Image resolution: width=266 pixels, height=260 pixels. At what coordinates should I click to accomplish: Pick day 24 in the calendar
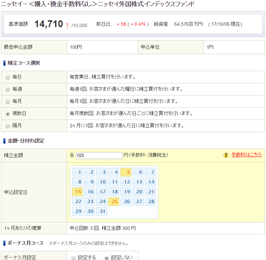click(x=102, y=202)
